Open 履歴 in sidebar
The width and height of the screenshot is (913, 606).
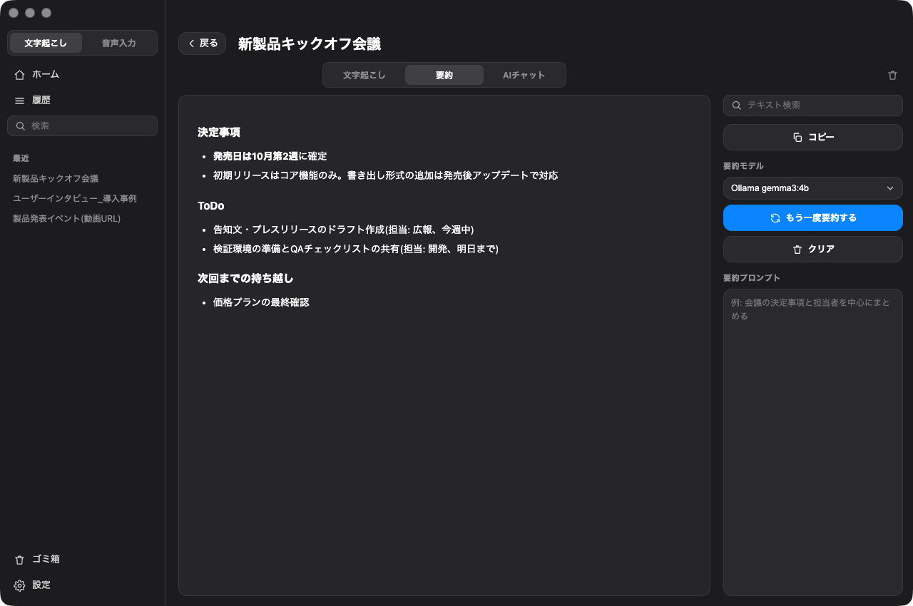coord(82,101)
